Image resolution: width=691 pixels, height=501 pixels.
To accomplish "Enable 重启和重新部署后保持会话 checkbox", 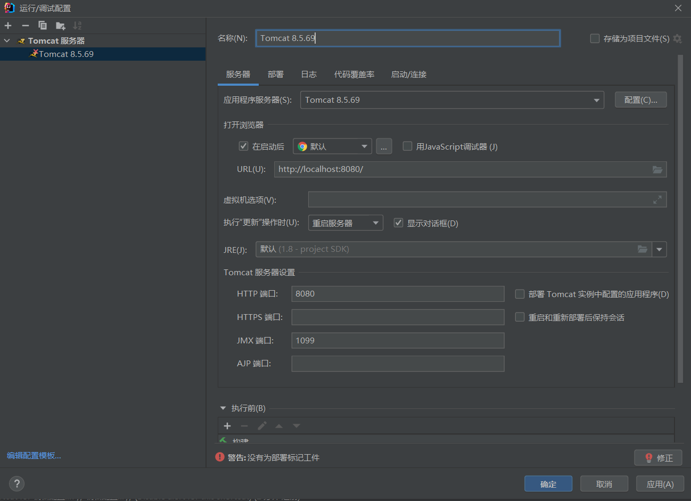I will [520, 317].
